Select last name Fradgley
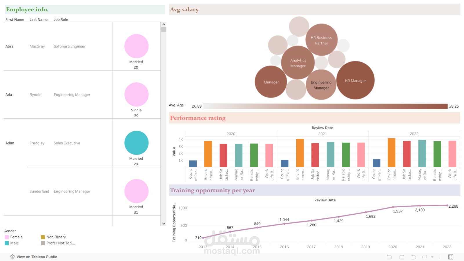Image resolution: width=464 pixels, height=261 pixels. tap(37, 143)
